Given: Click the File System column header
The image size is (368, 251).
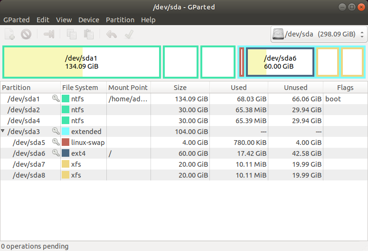Looking at the screenshot, I should point(80,88).
